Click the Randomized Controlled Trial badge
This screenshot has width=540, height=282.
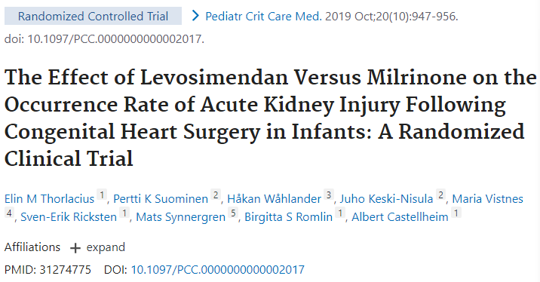point(93,16)
